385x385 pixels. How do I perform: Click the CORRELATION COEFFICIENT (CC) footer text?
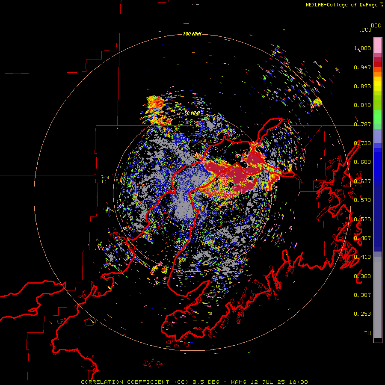135,382
